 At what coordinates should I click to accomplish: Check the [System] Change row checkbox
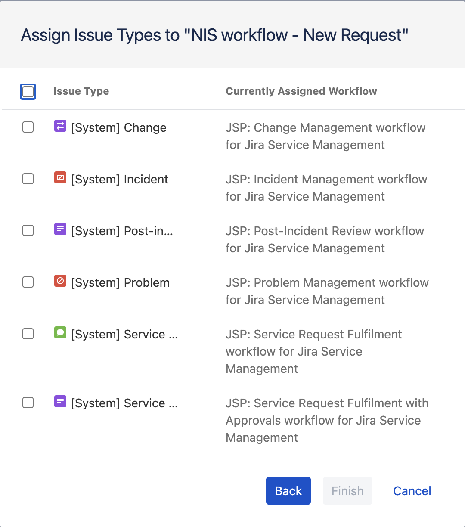28,127
